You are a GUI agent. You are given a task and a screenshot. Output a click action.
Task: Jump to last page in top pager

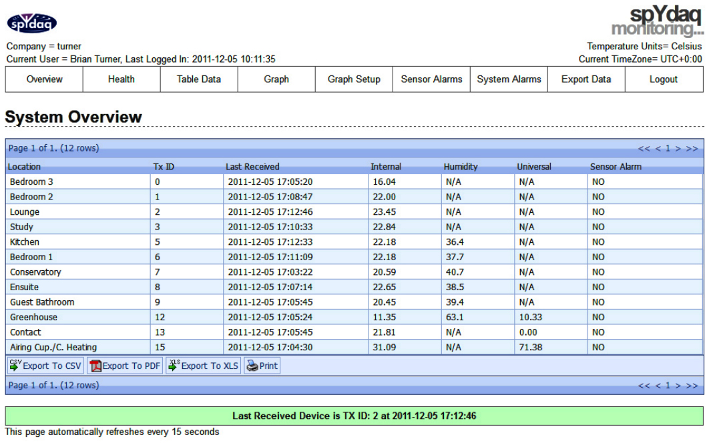point(692,149)
